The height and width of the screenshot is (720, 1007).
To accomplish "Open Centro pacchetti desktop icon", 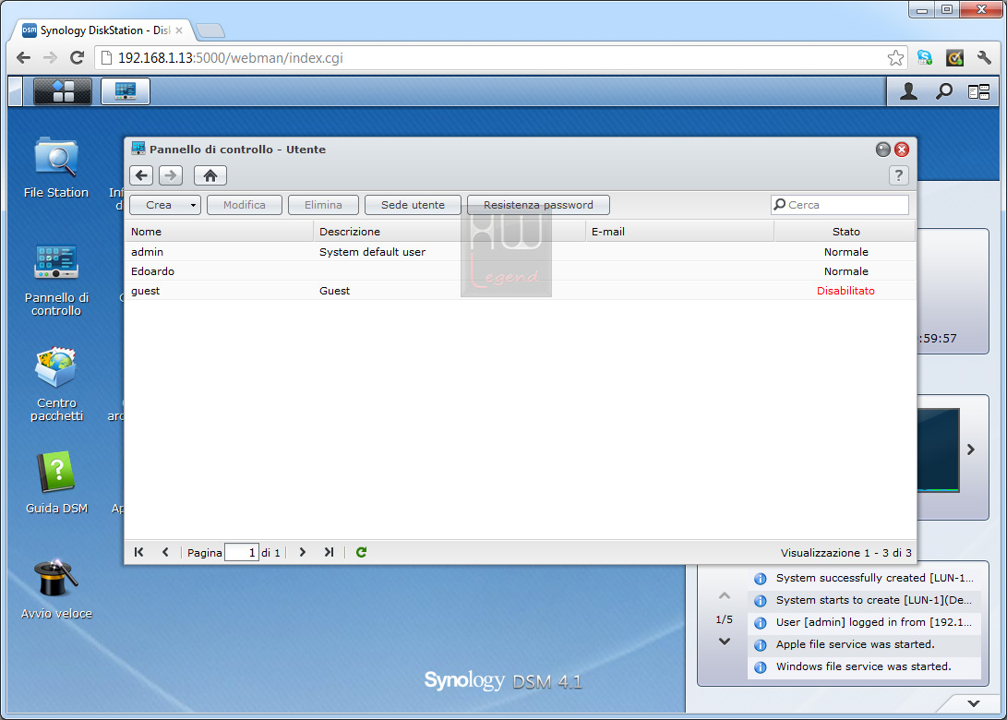I will coord(56,384).
